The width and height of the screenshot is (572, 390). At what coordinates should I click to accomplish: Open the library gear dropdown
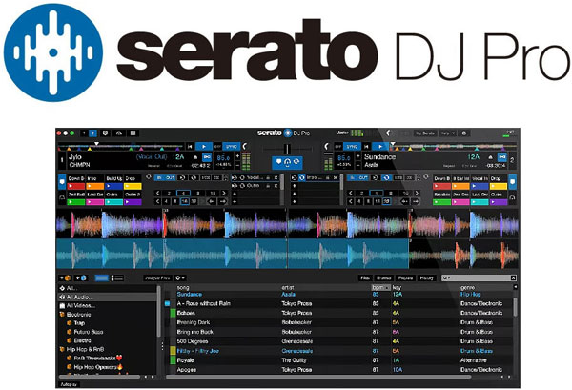[180, 278]
